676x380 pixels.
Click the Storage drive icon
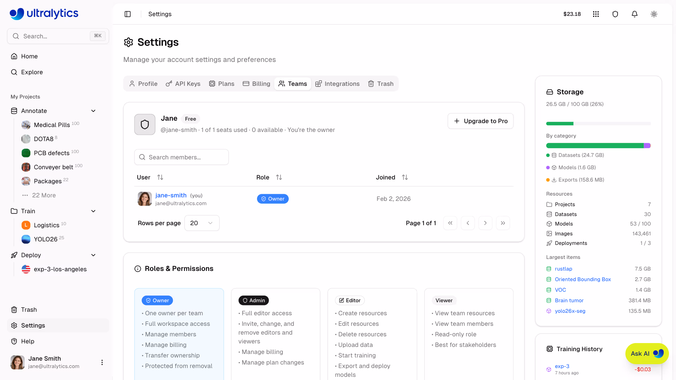click(550, 92)
